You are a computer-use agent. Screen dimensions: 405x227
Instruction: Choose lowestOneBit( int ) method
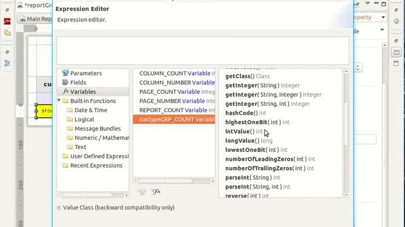(256, 150)
